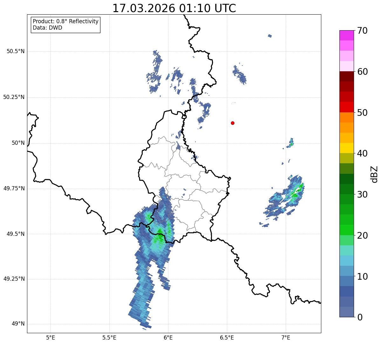Click the dBZ colorbar axis label
The width and height of the screenshot is (382, 344).
tap(374, 174)
